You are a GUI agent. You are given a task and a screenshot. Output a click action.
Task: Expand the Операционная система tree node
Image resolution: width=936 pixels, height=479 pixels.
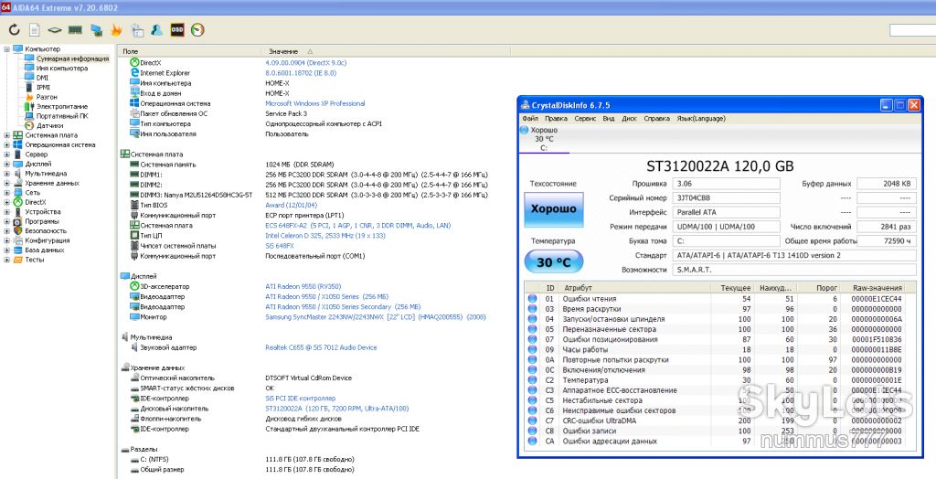point(6,144)
